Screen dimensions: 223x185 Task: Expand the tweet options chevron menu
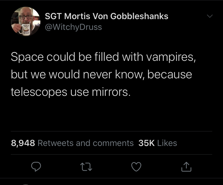point(210,16)
